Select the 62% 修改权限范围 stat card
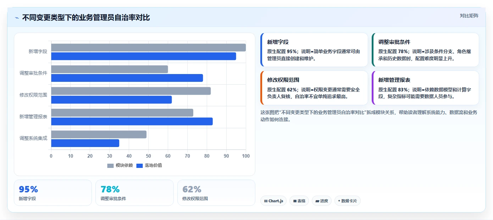This screenshot has width=493, height=220. (x=216, y=193)
